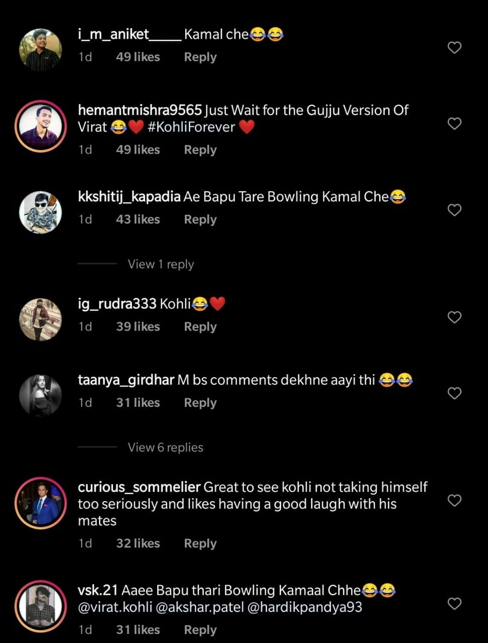The width and height of the screenshot is (488, 643).
Task: Like the comment by i_m_aniket_____
Action: point(454,48)
